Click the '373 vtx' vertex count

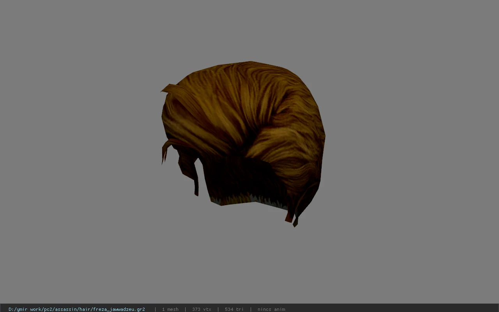click(x=202, y=309)
